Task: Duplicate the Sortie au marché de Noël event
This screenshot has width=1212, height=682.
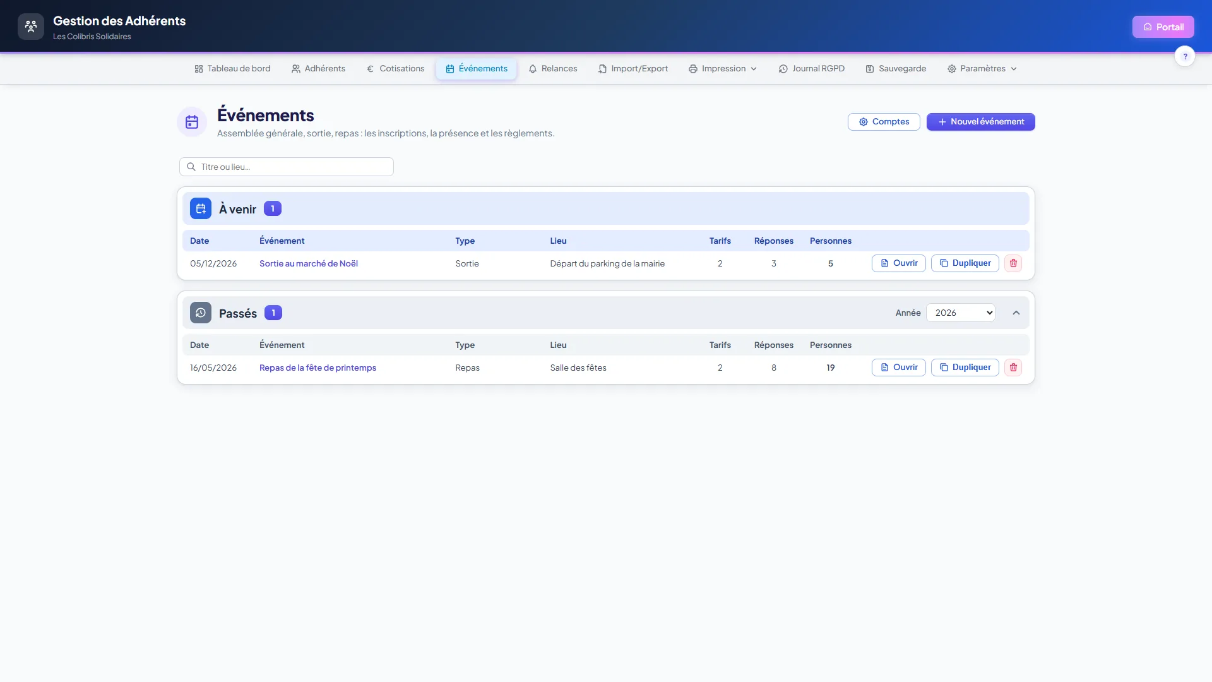Action: click(x=965, y=263)
